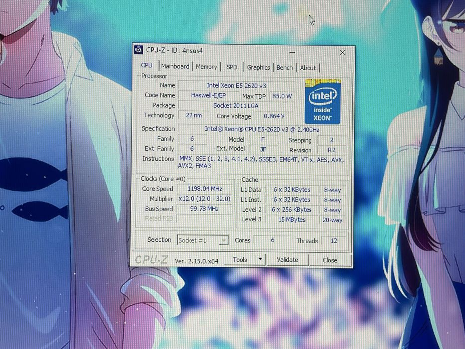Click the Model value F
This screenshot has width=465, height=349.
(x=263, y=139)
